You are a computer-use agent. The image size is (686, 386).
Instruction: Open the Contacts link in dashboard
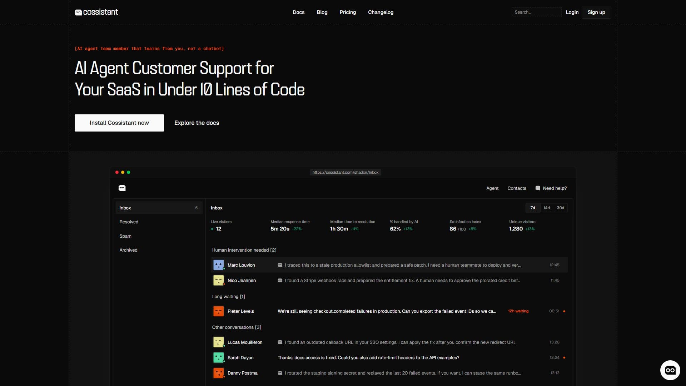(x=517, y=188)
